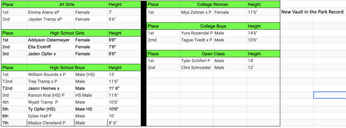346x128 pixels.
Task: Click the Male (HS) gender cell
Action: 91,74
